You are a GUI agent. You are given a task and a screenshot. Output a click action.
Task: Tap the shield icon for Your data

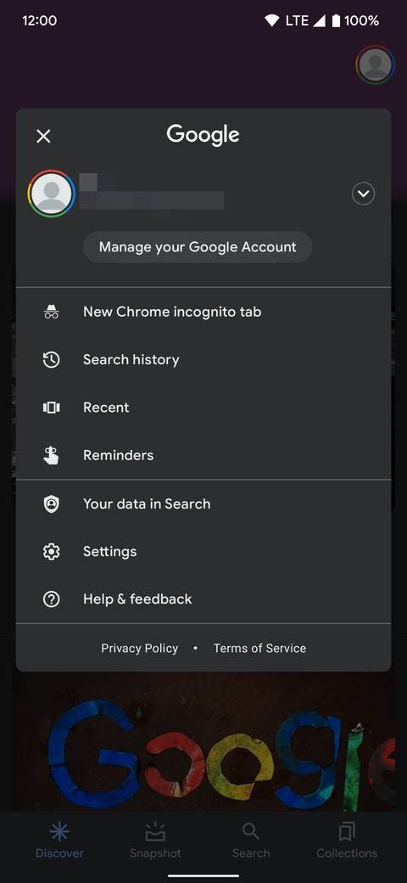pyautogui.click(x=51, y=504)
